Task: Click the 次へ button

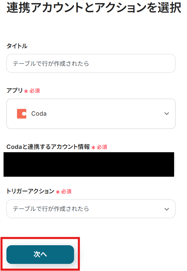Action: pos(40,254)
